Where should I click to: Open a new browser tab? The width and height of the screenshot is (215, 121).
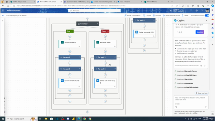[172, 2]
